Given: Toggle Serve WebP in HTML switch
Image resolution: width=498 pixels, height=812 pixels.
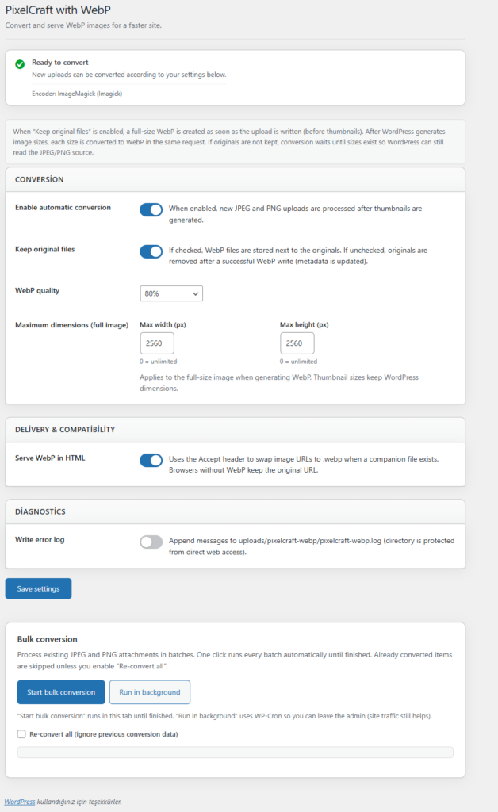Looking at the screenshot, I should (x=151, y=461).
